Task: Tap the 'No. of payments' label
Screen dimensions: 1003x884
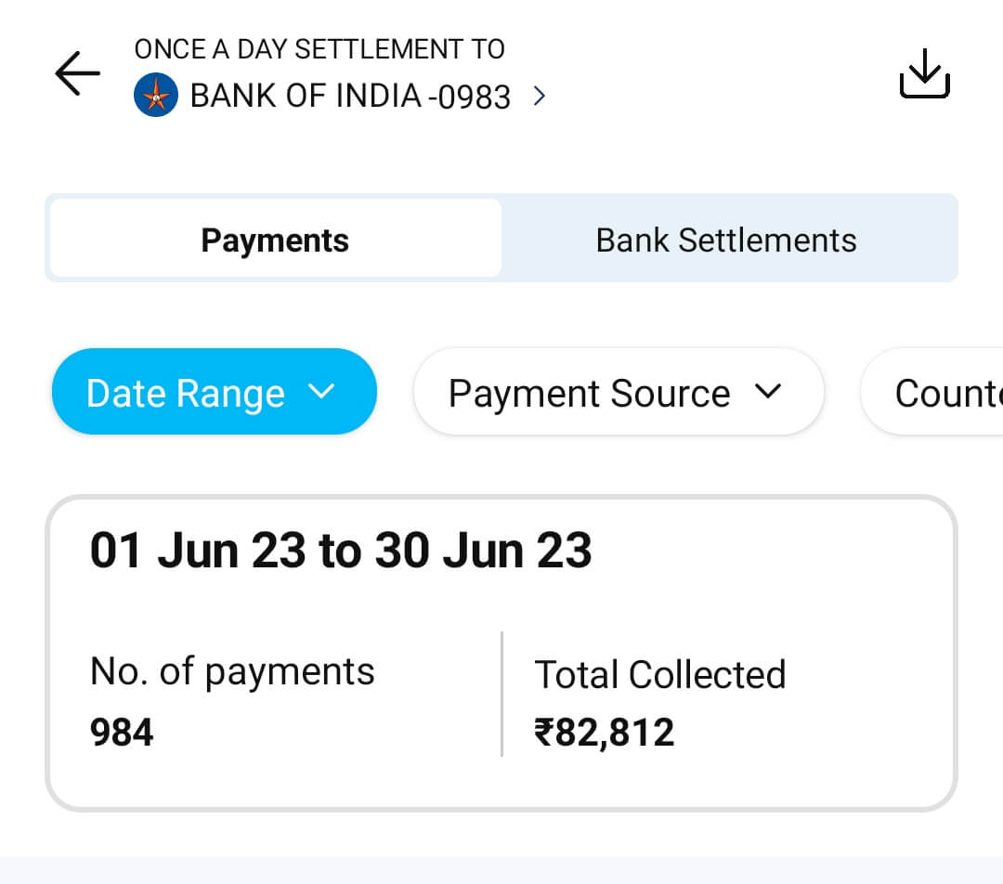Action: click(x=232, y=671)
